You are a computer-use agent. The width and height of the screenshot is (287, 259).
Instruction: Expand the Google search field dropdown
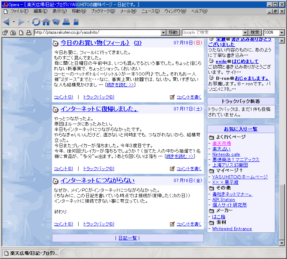coord(245,33)
